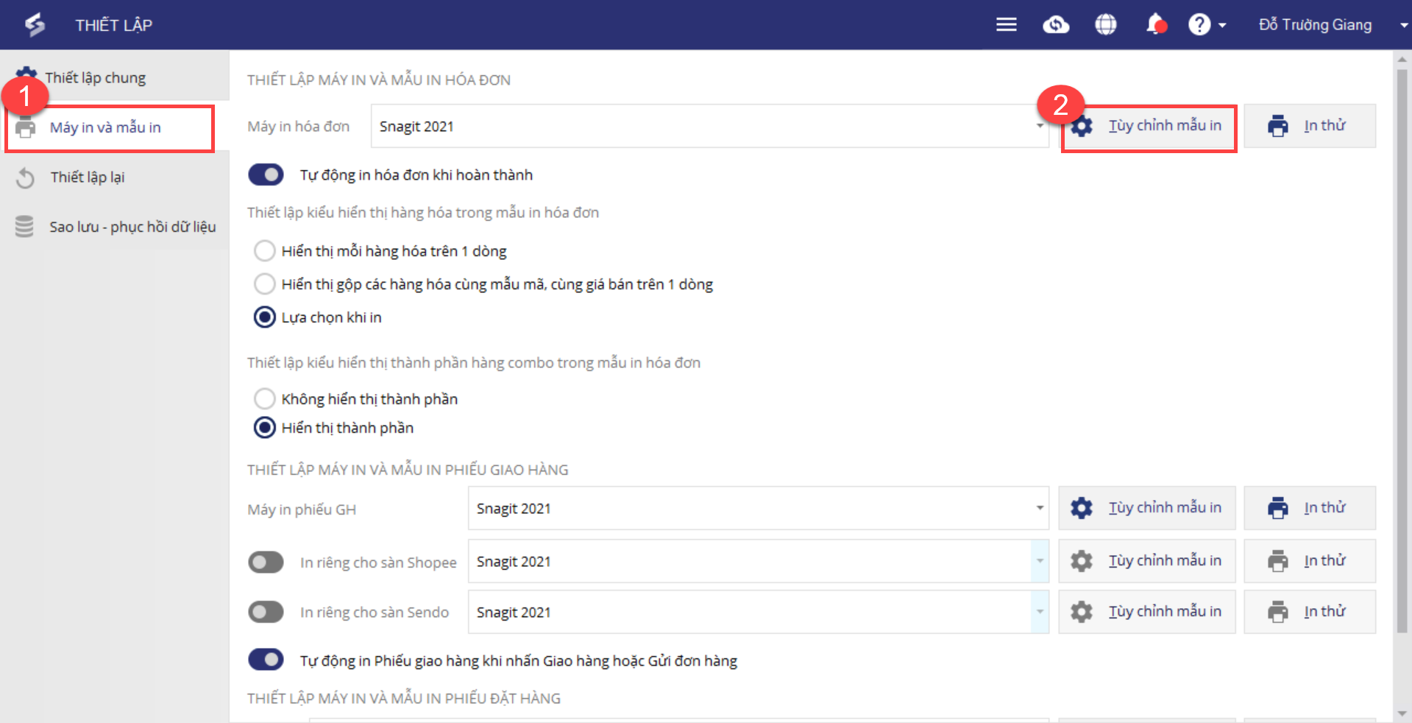Click the vertical scrollbar thumb

tap(1402, 350)
